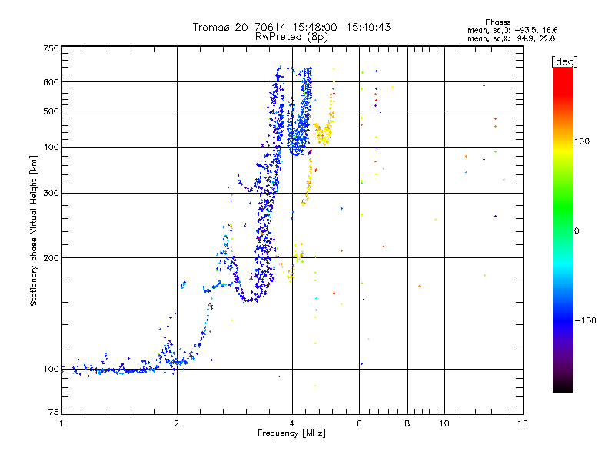This screenshot has width=615, height=461.
Task: Select the 'mean, sd,O: -93.5, 16.6' line
Action: click(x=512, y=30)
